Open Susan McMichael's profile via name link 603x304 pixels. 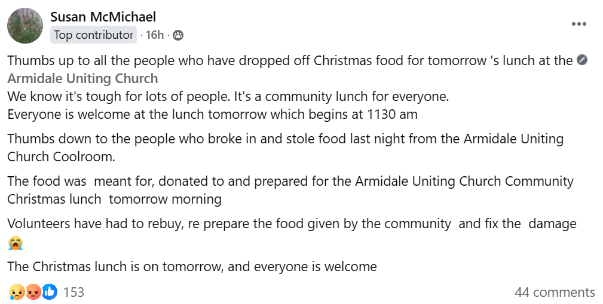pyautogui.click(x=103, y=17)
